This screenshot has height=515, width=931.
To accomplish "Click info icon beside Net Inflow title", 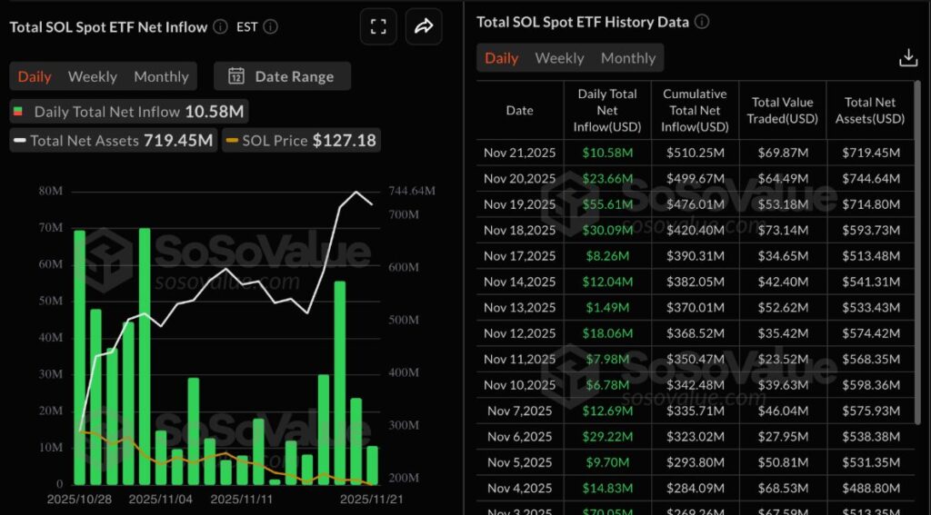I will pos(220,27).
